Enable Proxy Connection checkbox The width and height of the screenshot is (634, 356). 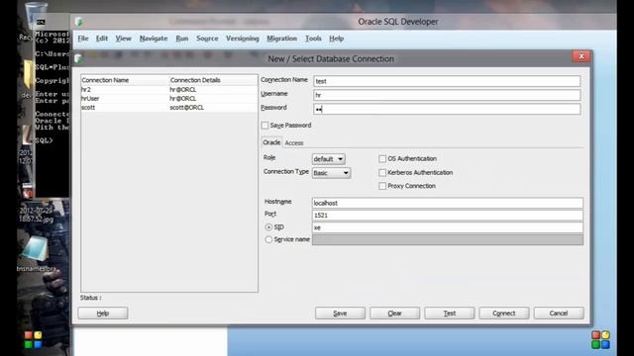[x=382, y=186]
